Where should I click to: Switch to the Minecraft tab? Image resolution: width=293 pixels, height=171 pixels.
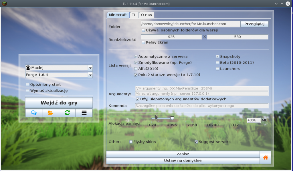tap(118, 15)
